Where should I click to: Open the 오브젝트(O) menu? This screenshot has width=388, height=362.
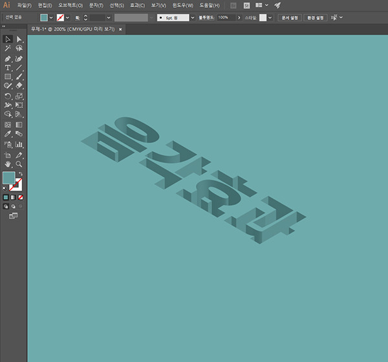click(x=70, y=5)
